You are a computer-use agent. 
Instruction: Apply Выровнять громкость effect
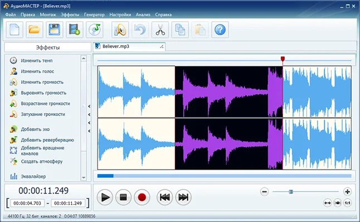coord(43,93)
